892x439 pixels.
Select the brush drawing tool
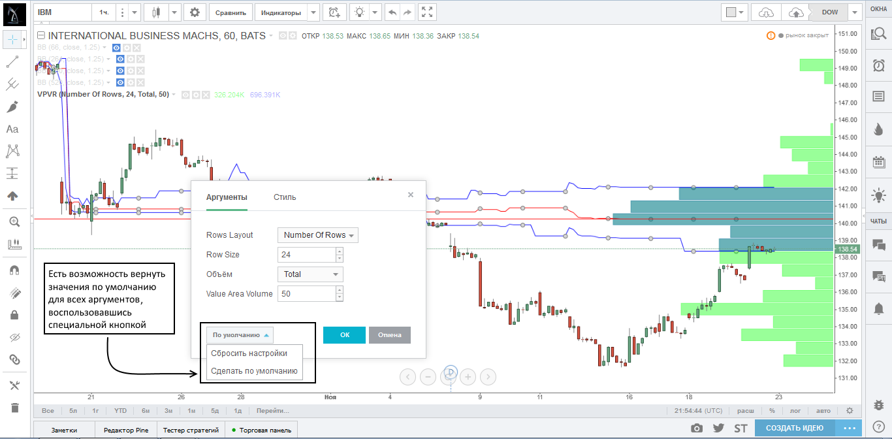[x=12, y=106]
